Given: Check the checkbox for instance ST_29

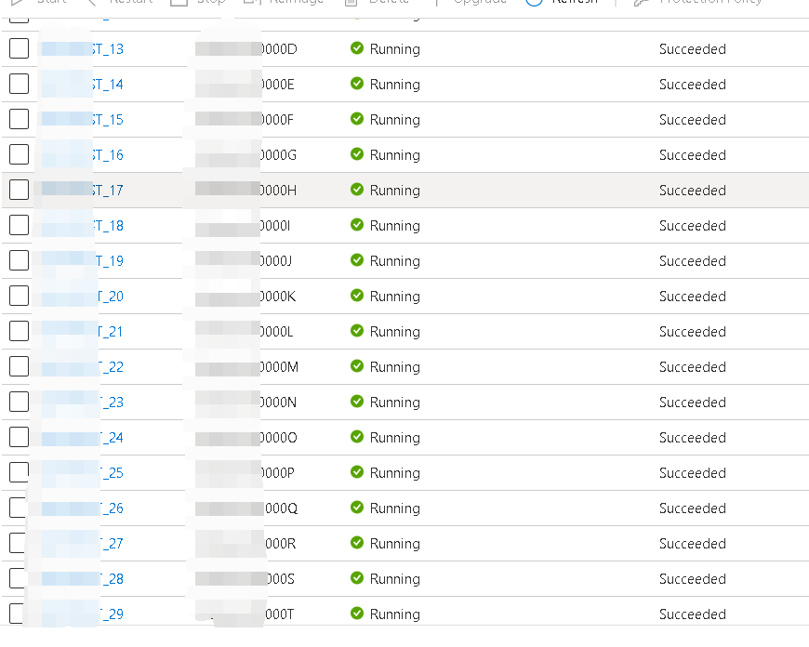Looking at the screenshot, I should coord(19,614).
